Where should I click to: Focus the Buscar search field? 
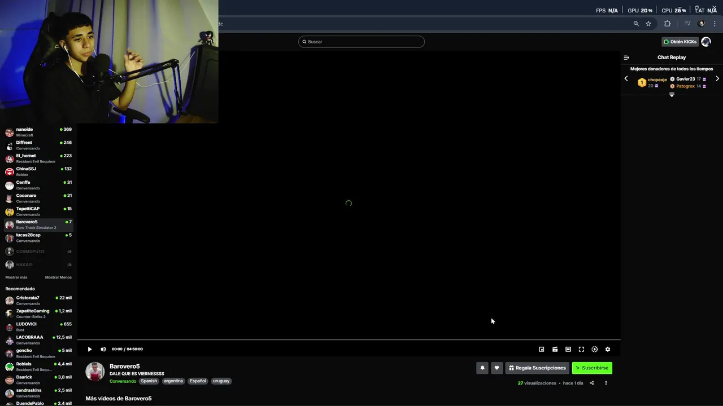coord(361,42)
